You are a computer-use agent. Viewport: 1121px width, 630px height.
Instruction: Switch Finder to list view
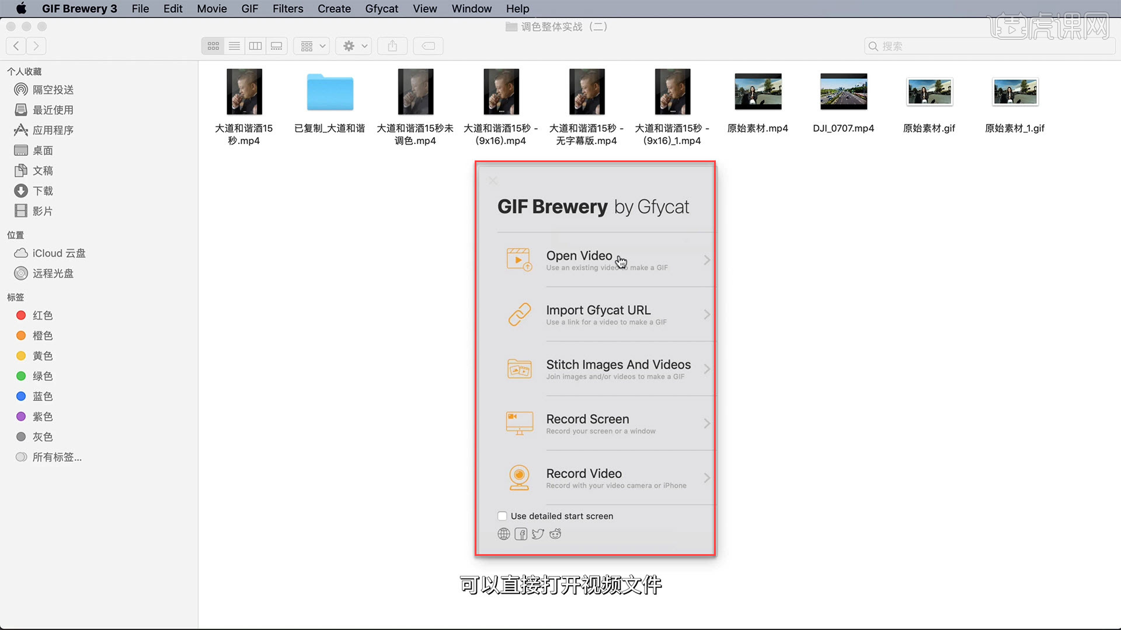(x=234, y=45)
